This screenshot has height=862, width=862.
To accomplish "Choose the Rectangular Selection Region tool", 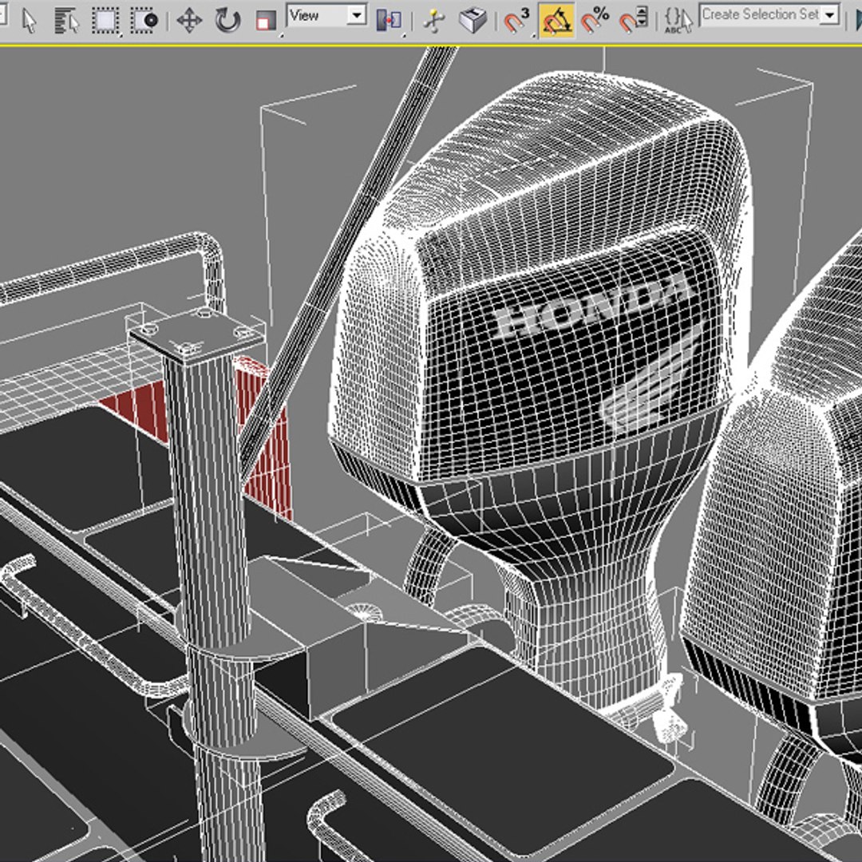I will 105,20.
